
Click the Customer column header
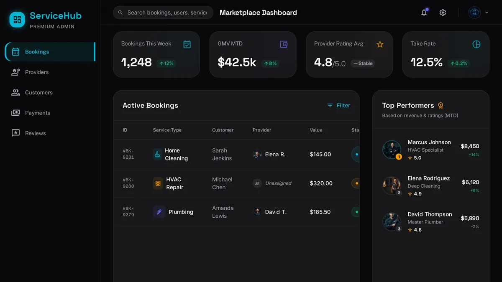223,130
